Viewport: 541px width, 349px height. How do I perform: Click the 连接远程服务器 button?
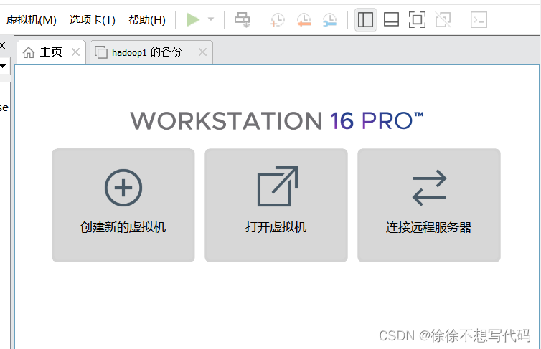click(x=429, y=205)
